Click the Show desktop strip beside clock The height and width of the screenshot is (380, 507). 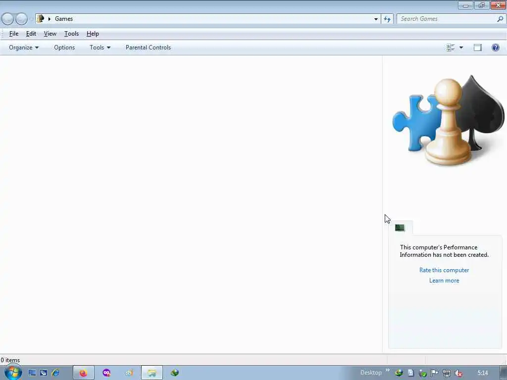(x=504, y=373)
